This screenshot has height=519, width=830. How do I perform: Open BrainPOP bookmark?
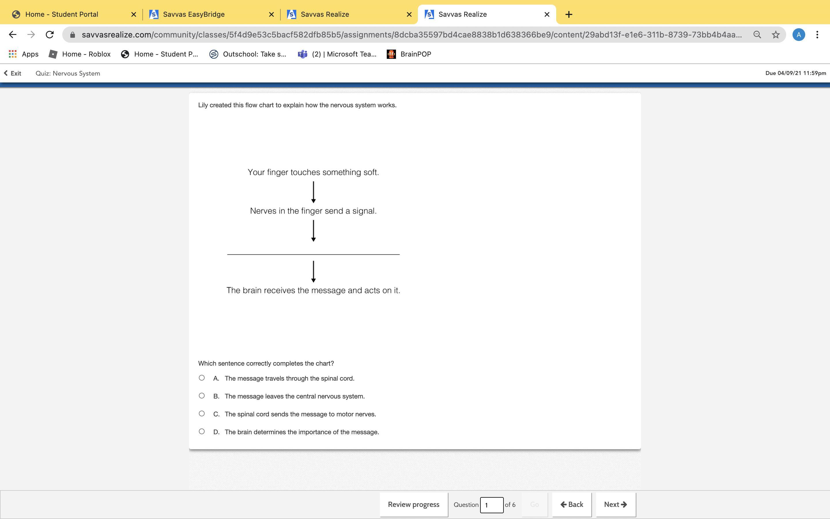pos(409,54)
